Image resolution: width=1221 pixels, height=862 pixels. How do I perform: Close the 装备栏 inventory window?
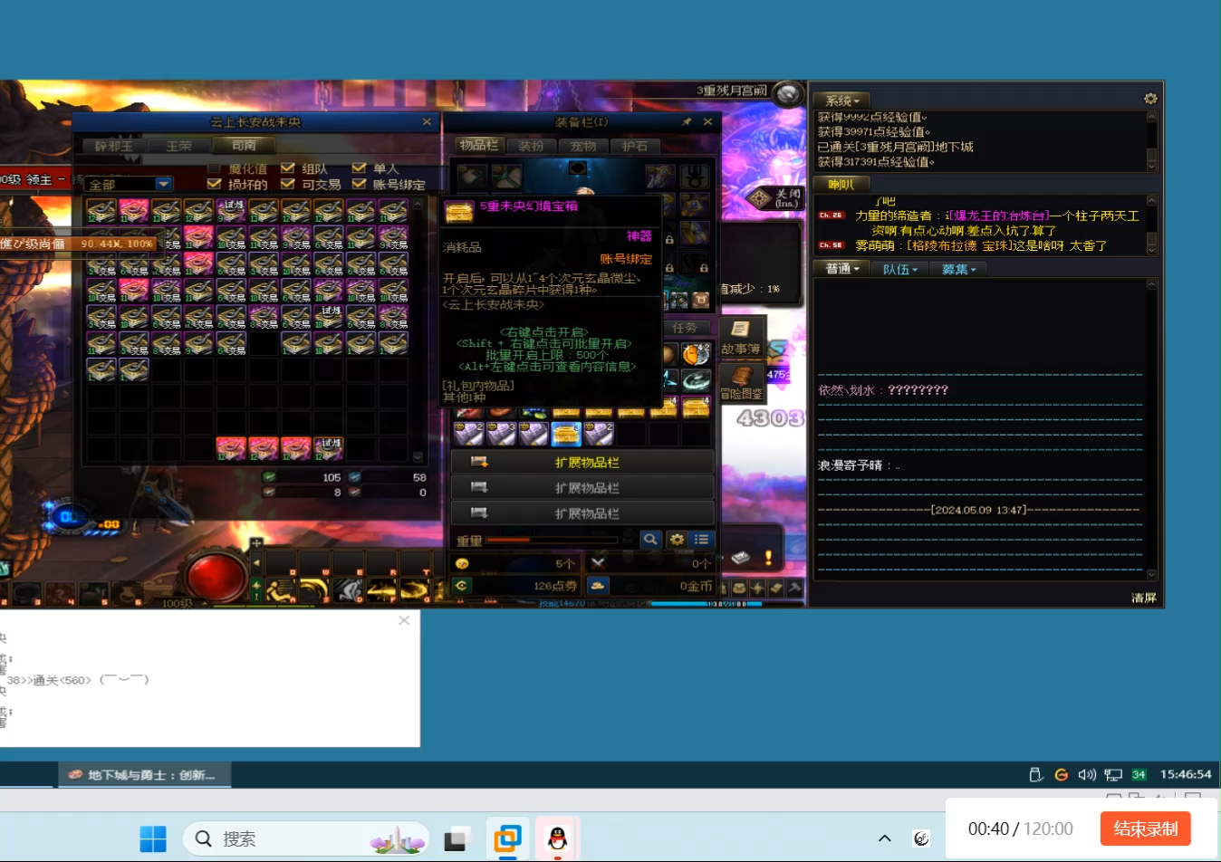click(707, 121)
